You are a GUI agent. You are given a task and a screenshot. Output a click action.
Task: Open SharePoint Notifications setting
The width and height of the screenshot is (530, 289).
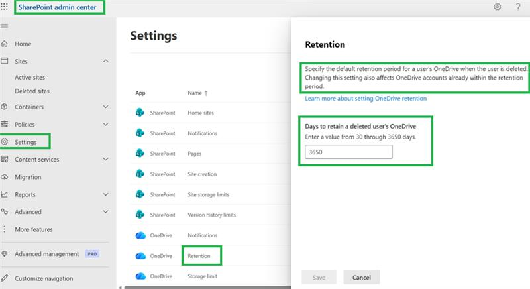coord(203,133)
